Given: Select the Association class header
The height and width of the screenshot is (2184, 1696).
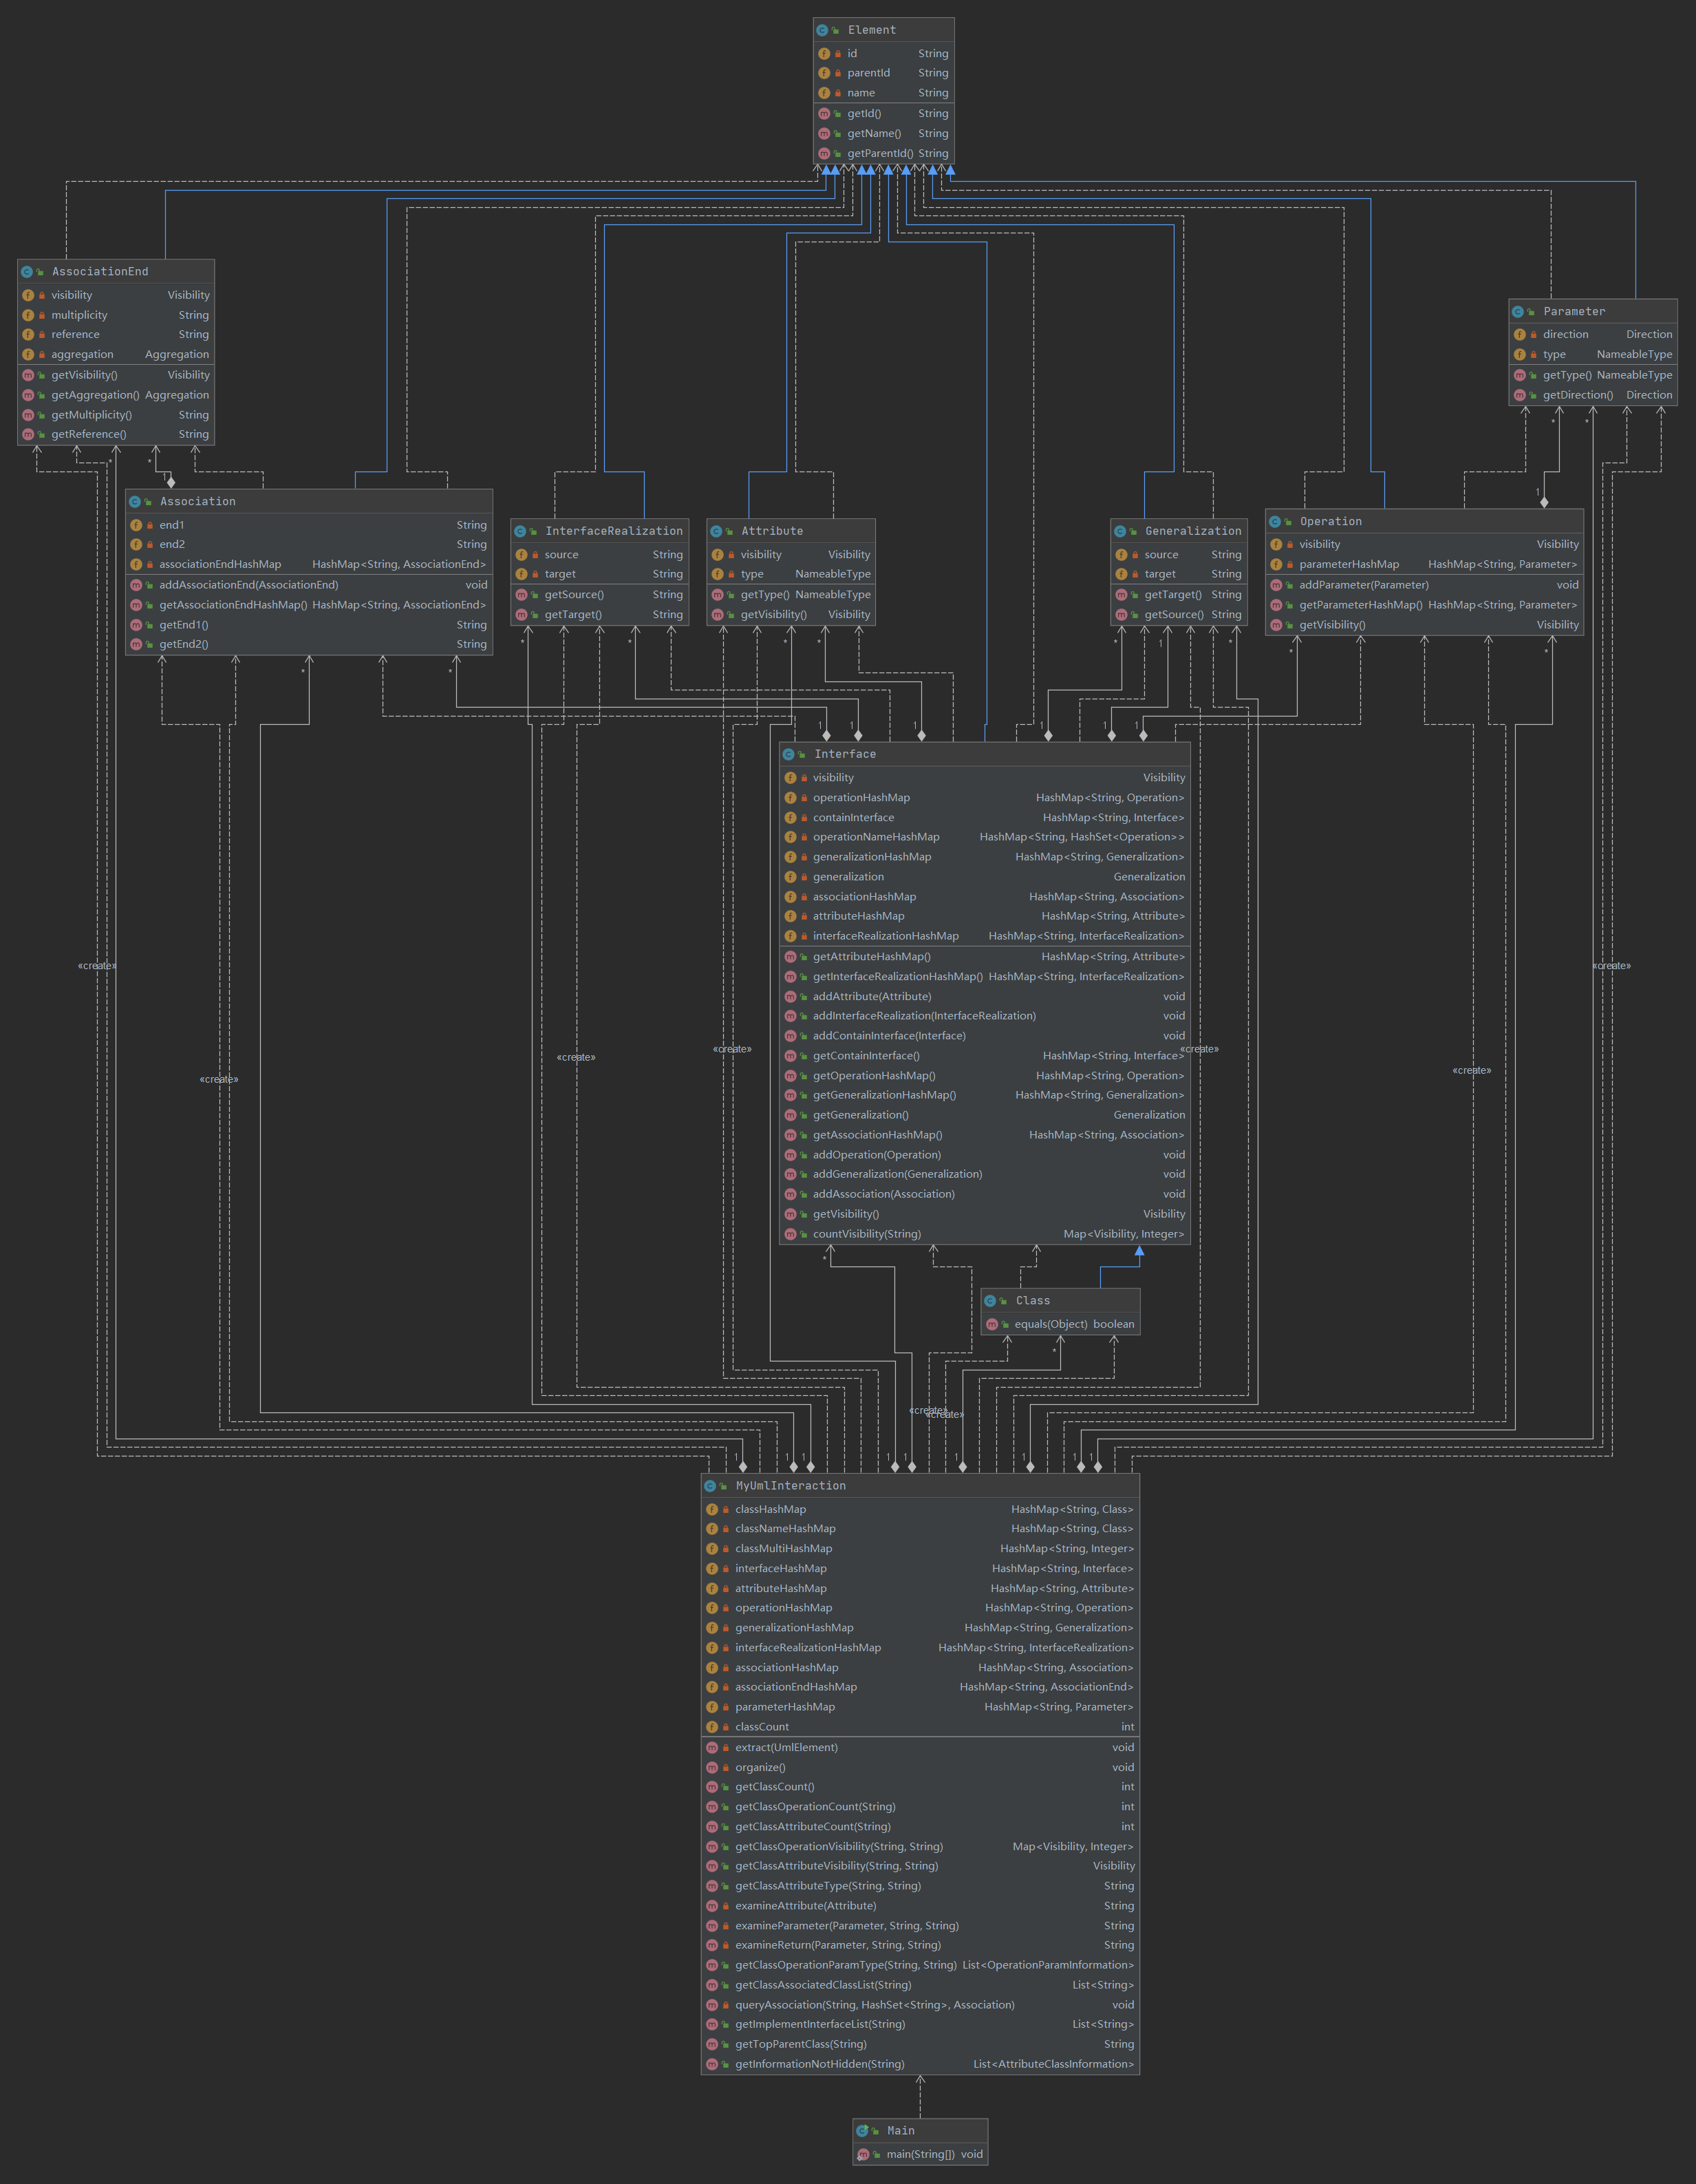Looking at the screenshot, I should pyautogui.click(x=198, y=502).
